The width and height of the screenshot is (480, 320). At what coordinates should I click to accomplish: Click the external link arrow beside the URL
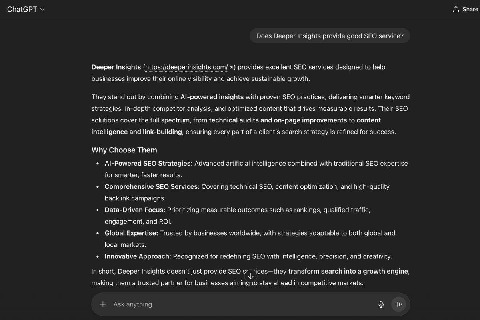tap(231, 67)
